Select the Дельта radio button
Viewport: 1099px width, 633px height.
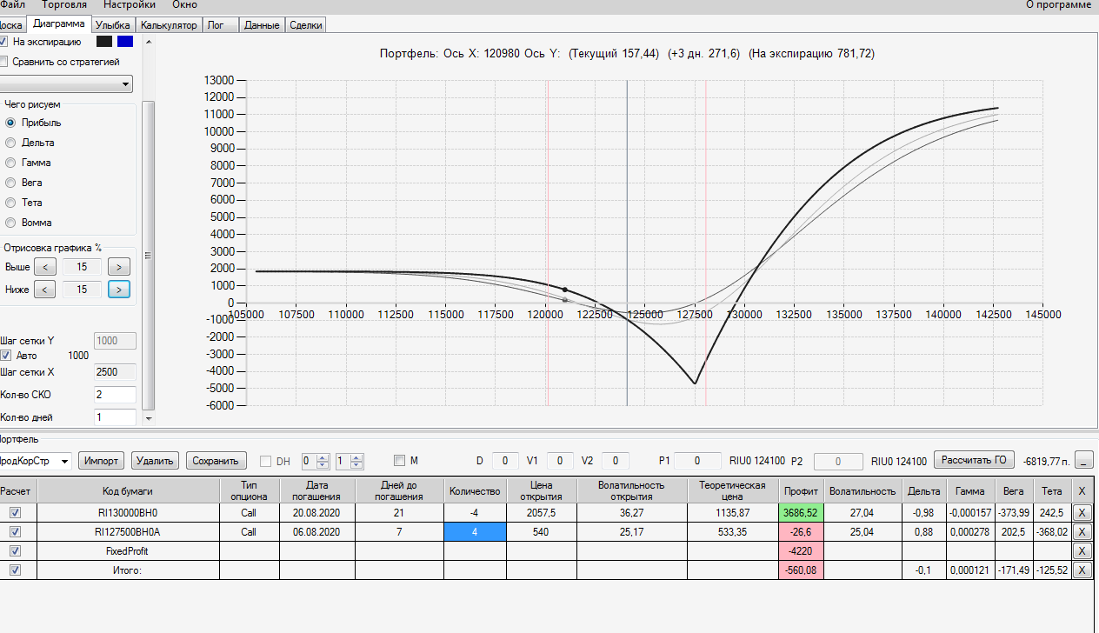(10, 143)
